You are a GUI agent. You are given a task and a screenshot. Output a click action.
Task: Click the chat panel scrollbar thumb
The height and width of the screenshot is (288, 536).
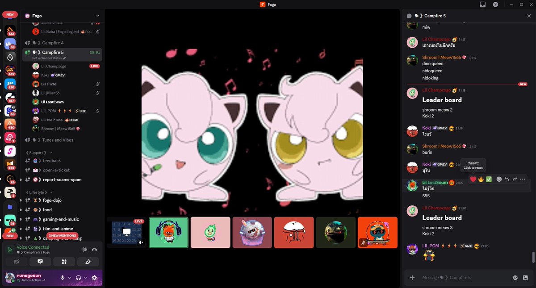click(x=533, y=258)
